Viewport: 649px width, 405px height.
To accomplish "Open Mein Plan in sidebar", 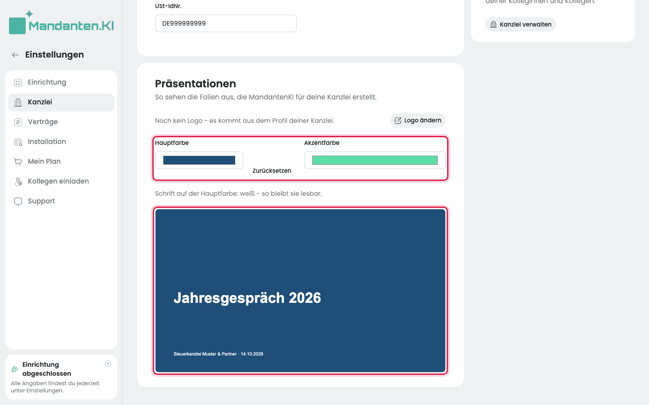I will click(x=61, y=162).
